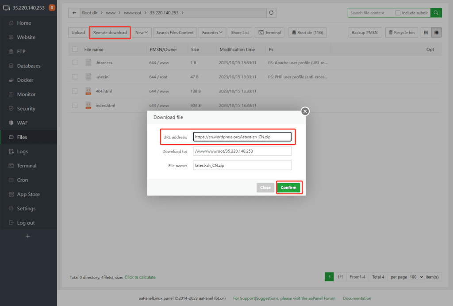Close the Download file dialog with X
Viewport: 453px width, 306px height.
tap(305, 111)
